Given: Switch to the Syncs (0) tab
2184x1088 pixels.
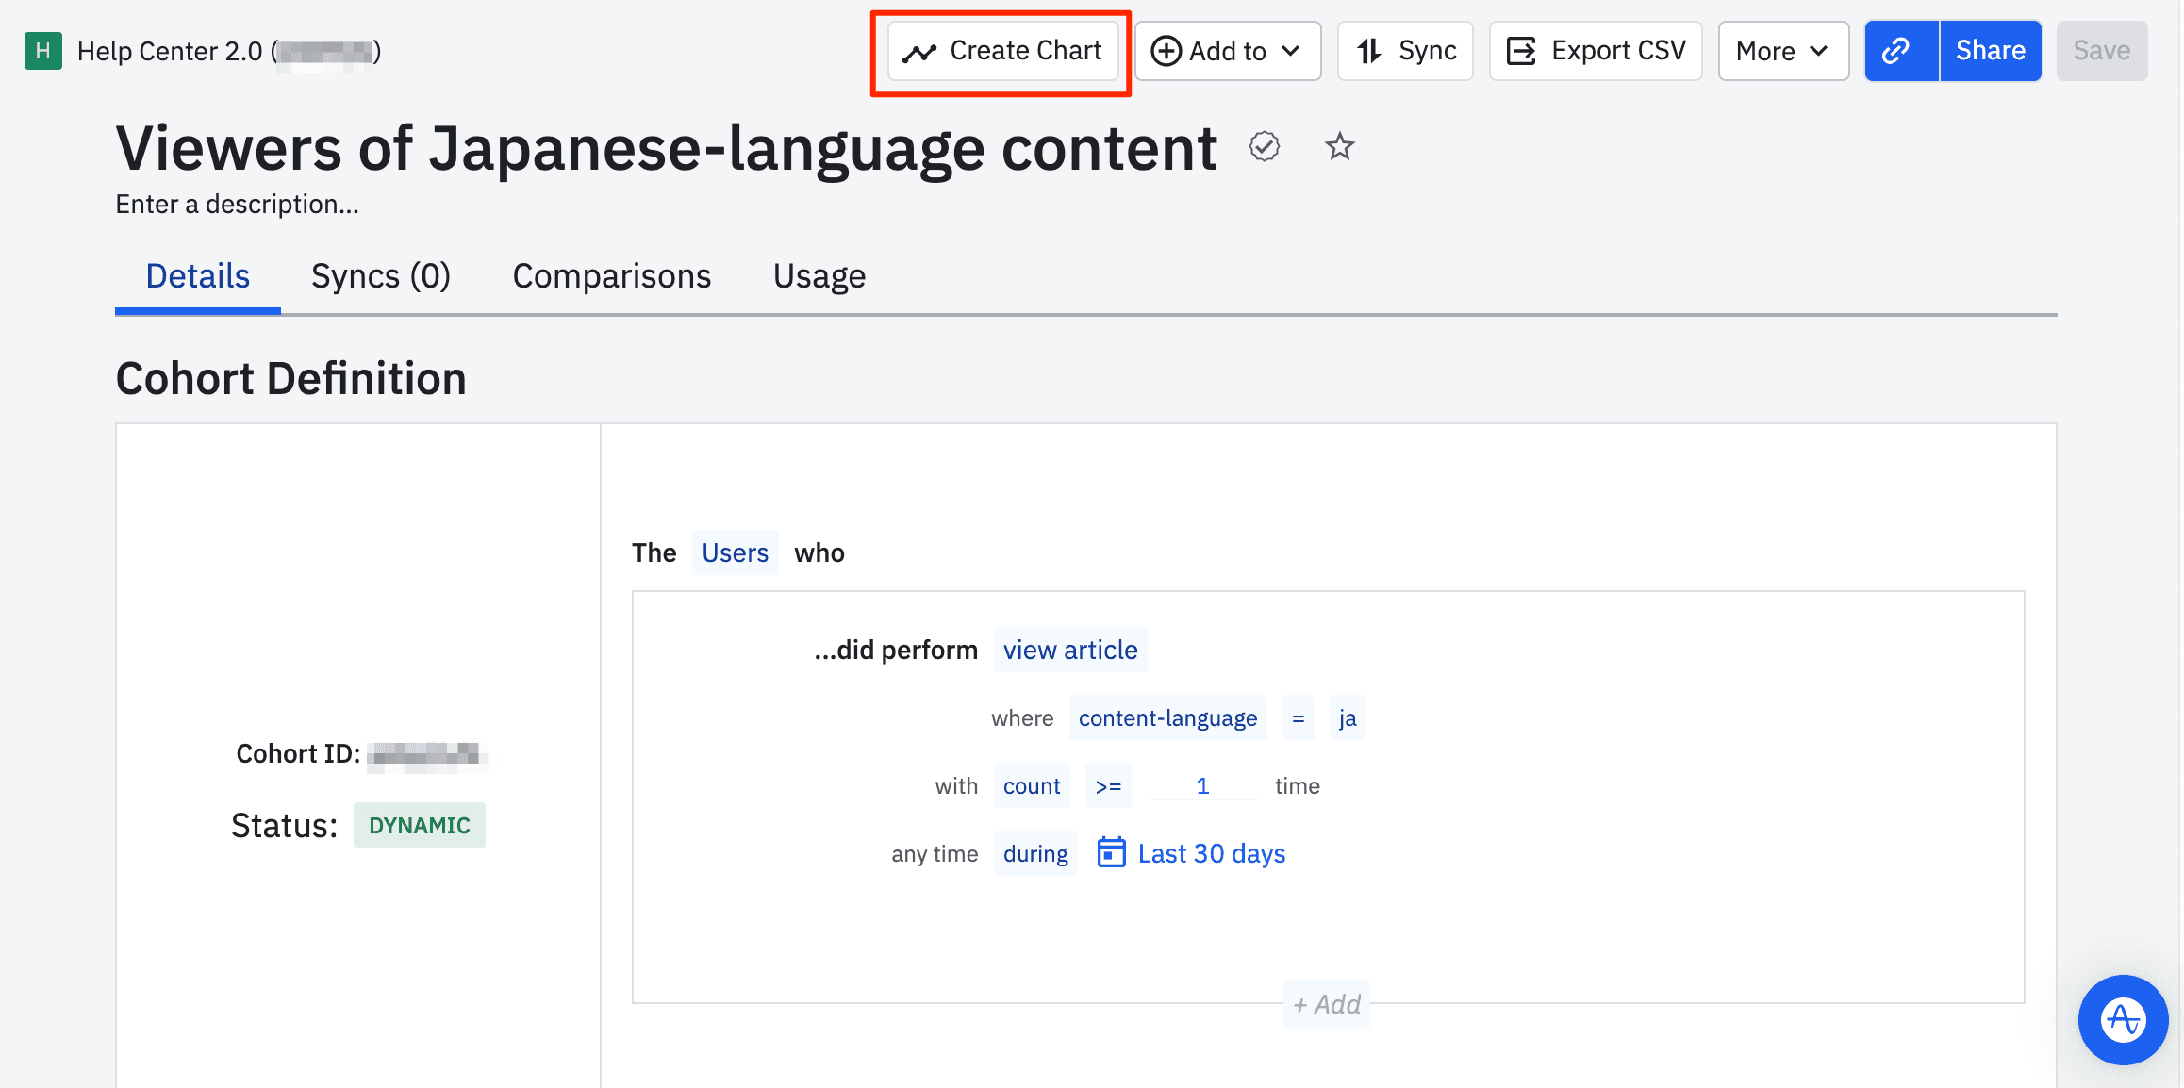Looking at the screenshot, I should coord(381,276).
